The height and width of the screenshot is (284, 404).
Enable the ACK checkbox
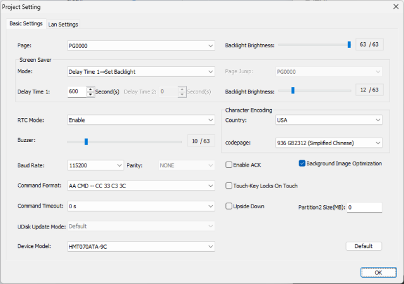pyautogui.click(x=230, y=165)
